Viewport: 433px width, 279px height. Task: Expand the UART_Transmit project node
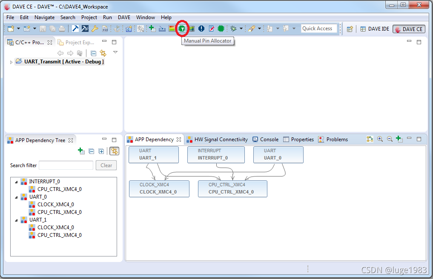coord(11,62)
